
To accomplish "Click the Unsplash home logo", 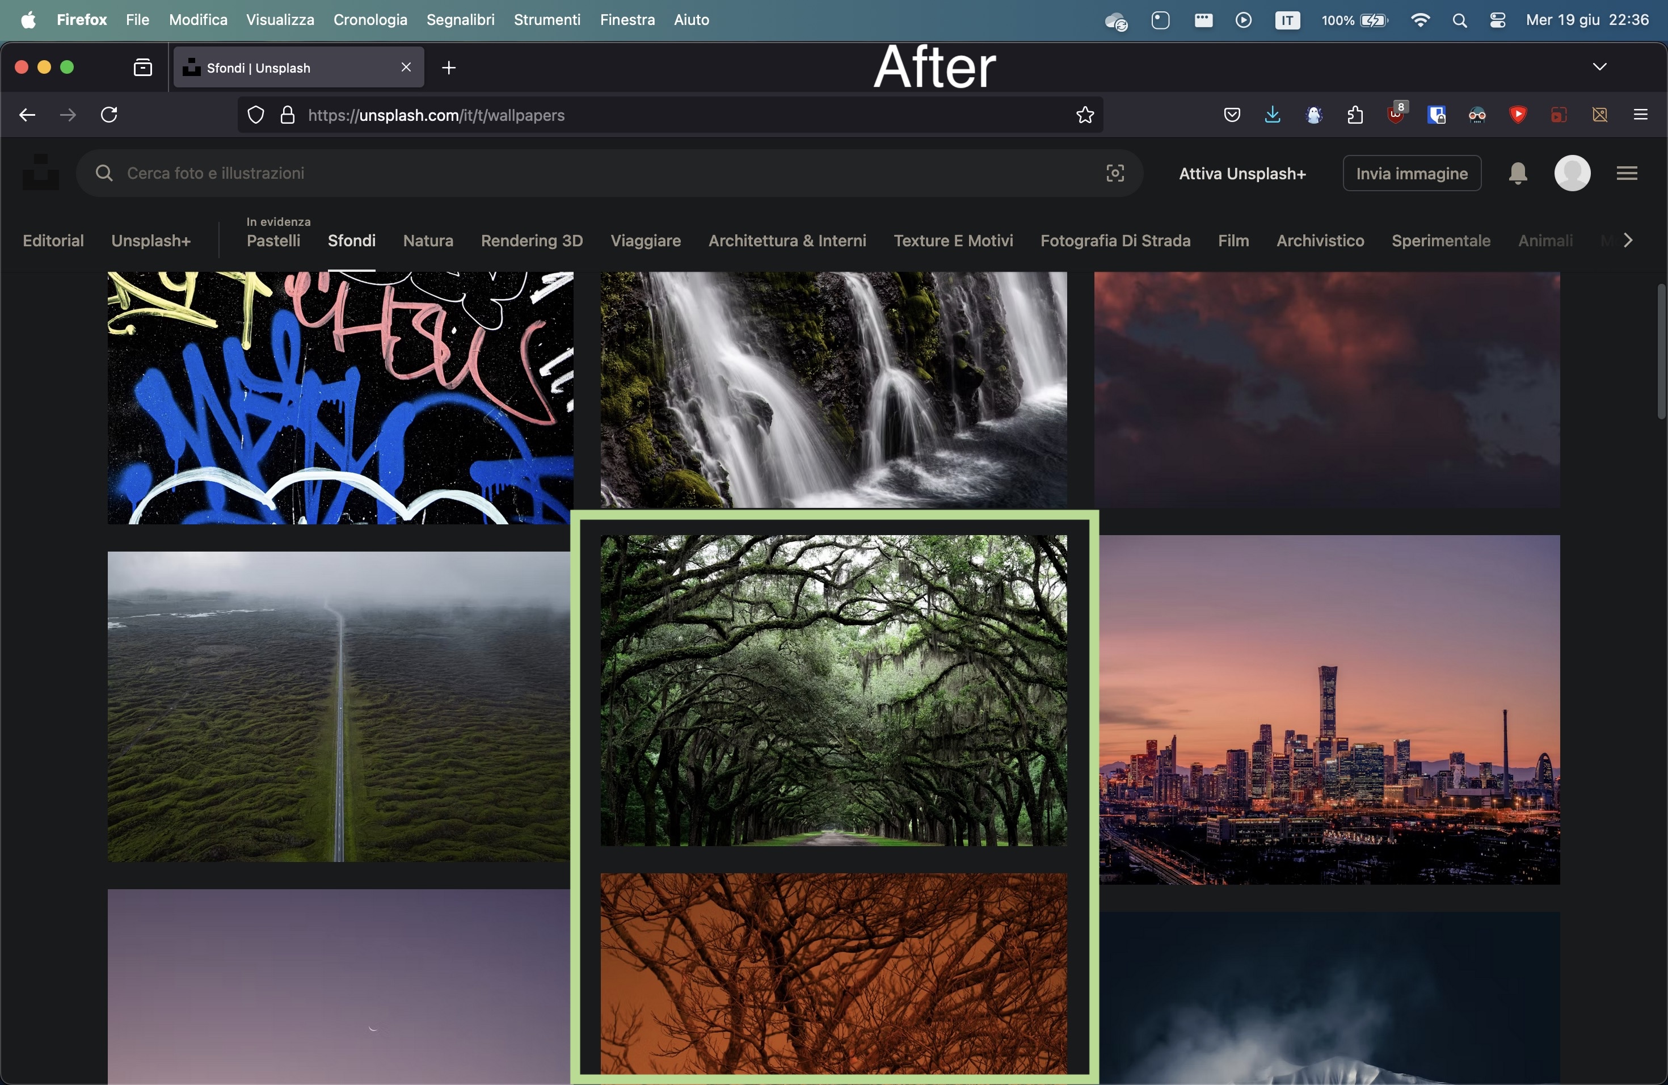I will [41, 173].
